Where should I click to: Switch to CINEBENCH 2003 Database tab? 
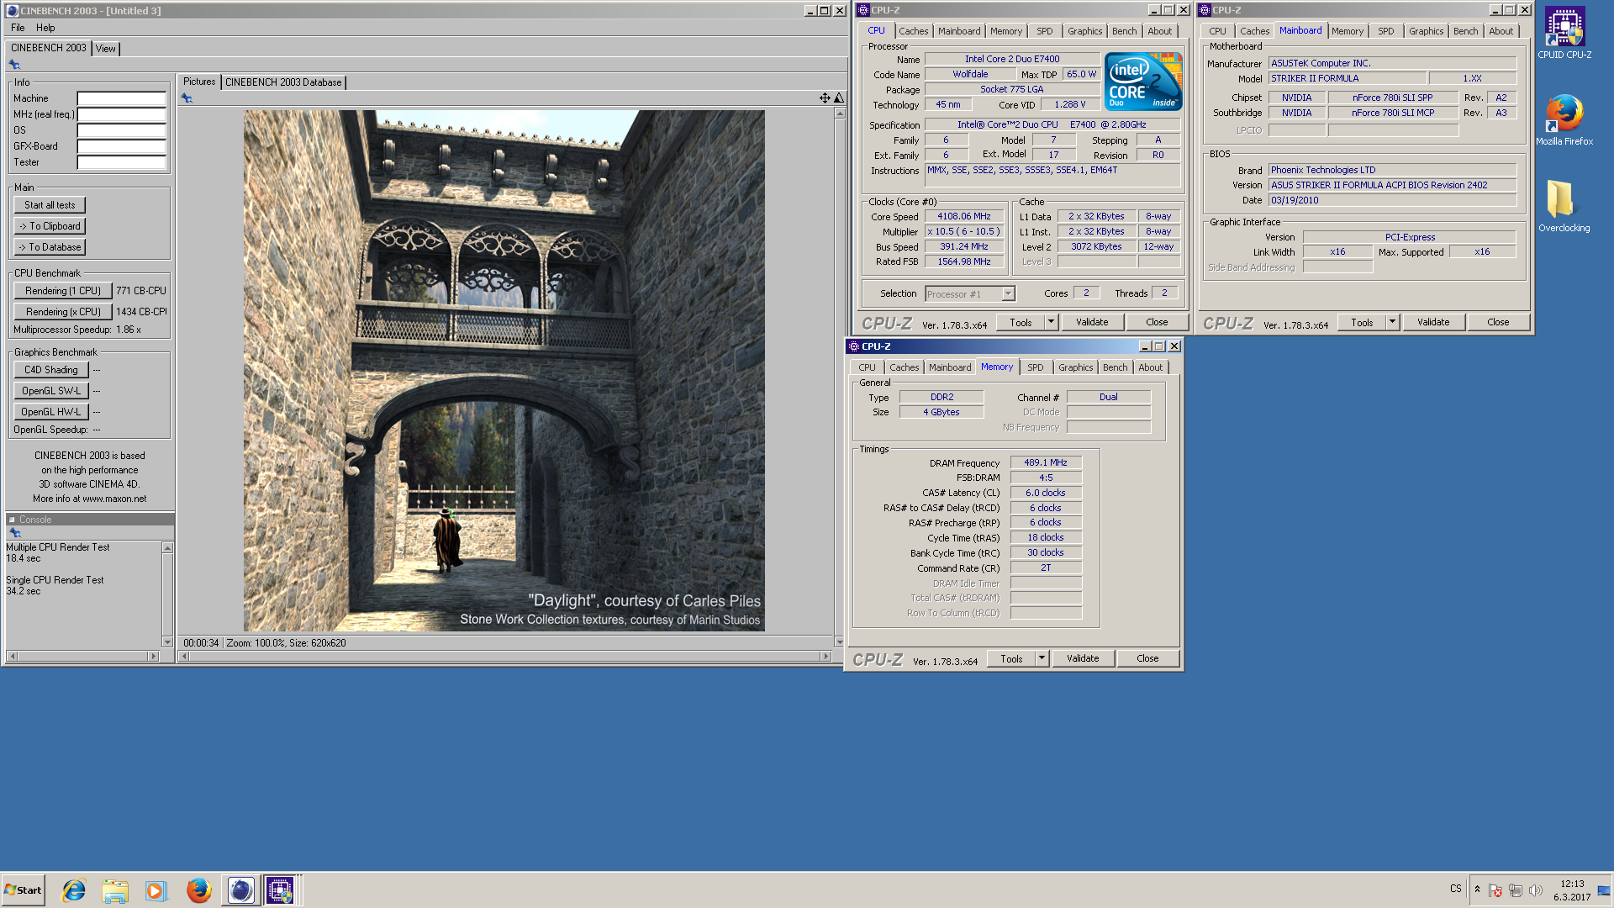[x=283, y=82]
